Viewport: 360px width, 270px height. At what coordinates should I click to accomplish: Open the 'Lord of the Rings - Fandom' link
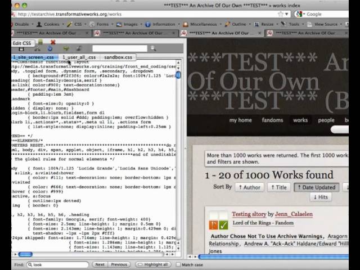(263, 223)
